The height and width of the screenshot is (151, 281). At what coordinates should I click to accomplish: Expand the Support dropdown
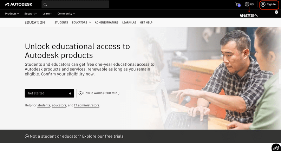(31, 14)
